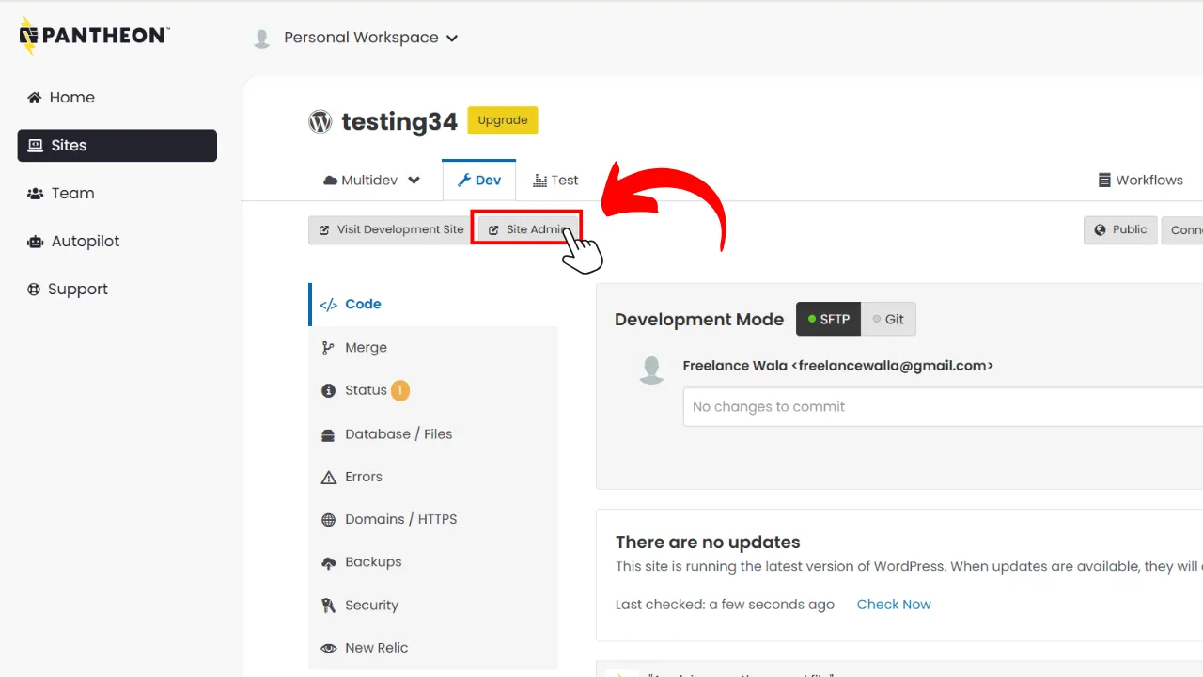The width and height of the screenshot is (1203, 677).
Task: Click the yellow Upgrade button
Action: 503,120
